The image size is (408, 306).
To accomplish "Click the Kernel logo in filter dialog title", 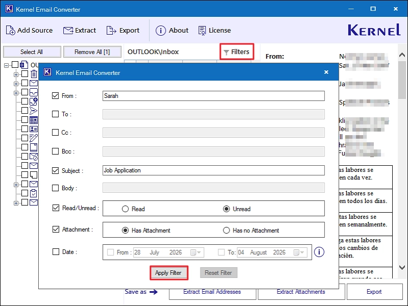I will [x=47, y=72].
